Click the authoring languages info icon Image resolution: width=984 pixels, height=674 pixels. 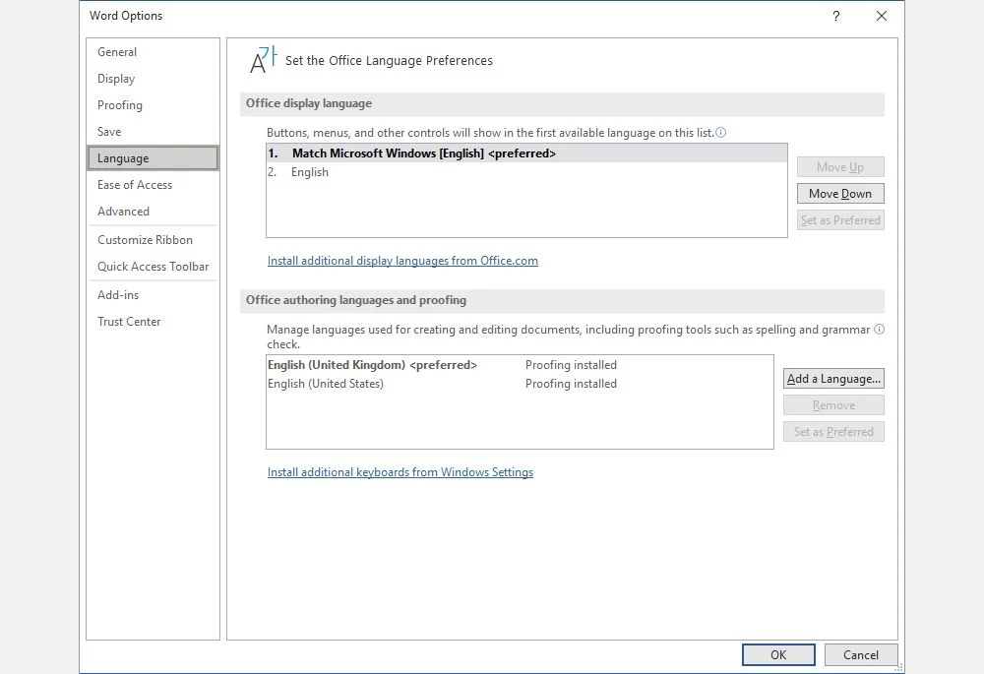click(x=879, y=330)
